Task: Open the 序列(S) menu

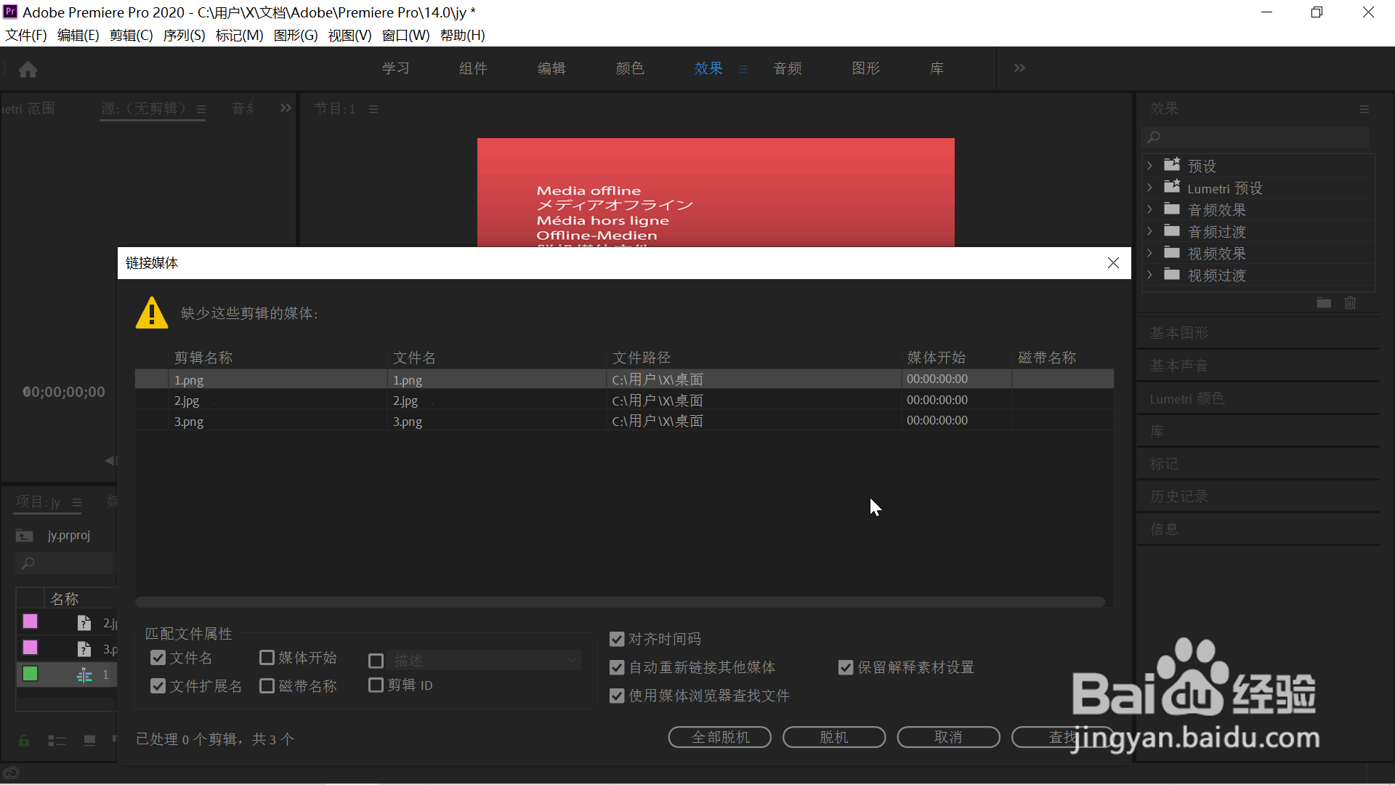Action: tap(185, 35)
